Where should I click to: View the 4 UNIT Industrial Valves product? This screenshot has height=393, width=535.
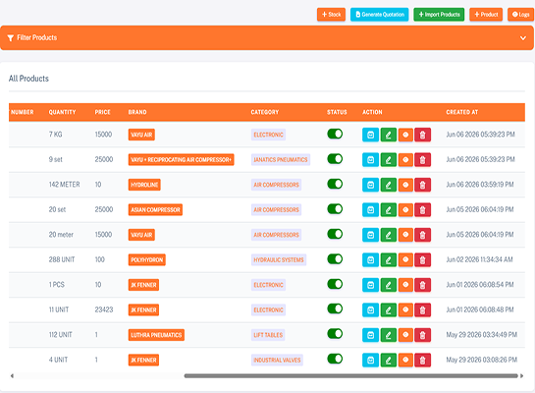click(x=405, y=360)
